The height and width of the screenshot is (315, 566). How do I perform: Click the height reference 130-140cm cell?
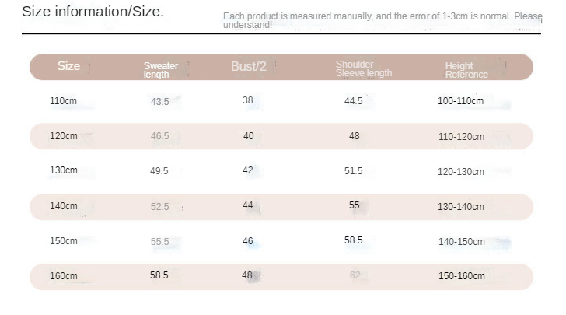point(460,207)
